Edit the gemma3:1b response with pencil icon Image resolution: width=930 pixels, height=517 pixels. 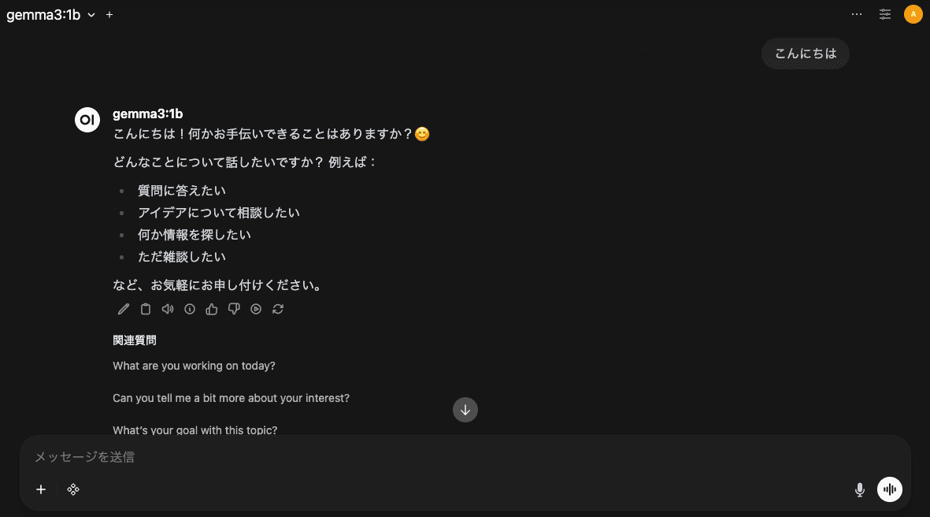pyautogui.click(x=124, y=309)
